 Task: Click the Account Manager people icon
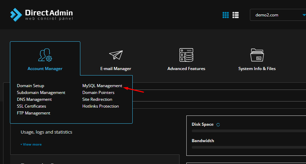click(45, 55)
